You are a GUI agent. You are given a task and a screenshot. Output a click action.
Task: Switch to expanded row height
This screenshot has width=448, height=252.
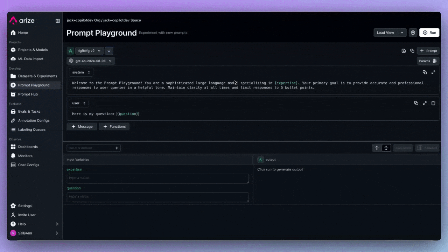(386, 148)
